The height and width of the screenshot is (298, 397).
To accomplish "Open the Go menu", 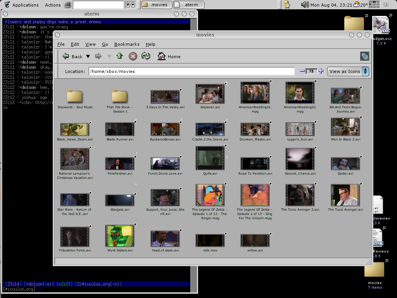I will [105, 44].
